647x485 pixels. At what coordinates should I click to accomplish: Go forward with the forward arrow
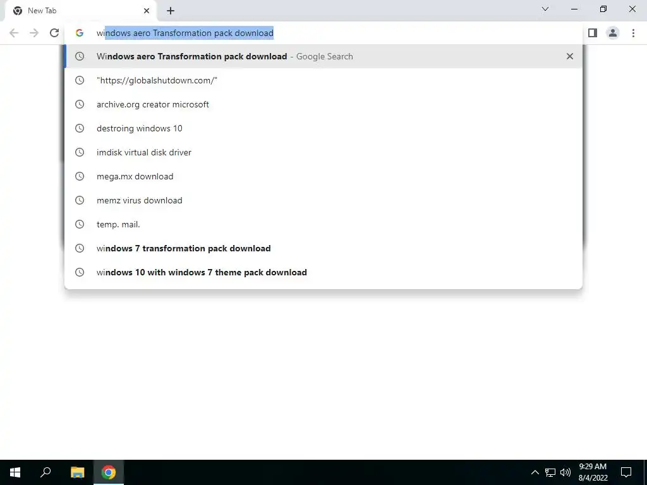[x=34, y=33]
